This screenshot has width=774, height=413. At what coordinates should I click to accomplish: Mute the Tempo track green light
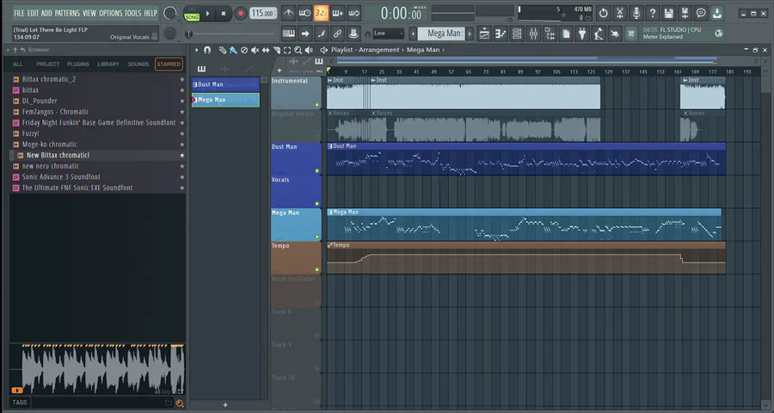316,269
